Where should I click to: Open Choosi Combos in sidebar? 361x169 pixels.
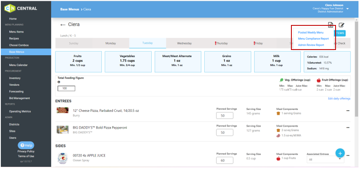coord(19,45)
